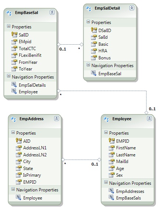Click the EmpBaseSal entity icon

tap(9, 13)
